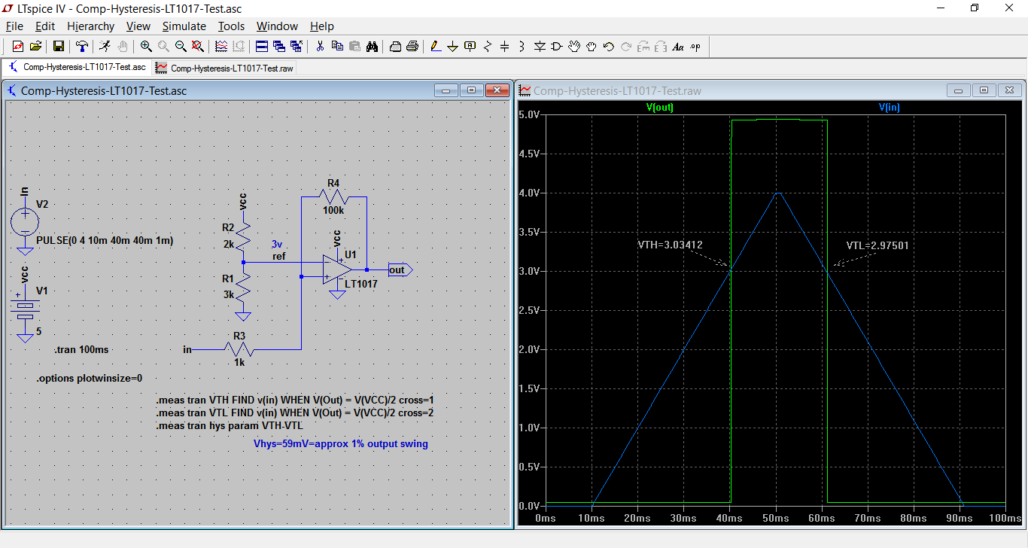Place a Resistor component

[x=488, y=47]
